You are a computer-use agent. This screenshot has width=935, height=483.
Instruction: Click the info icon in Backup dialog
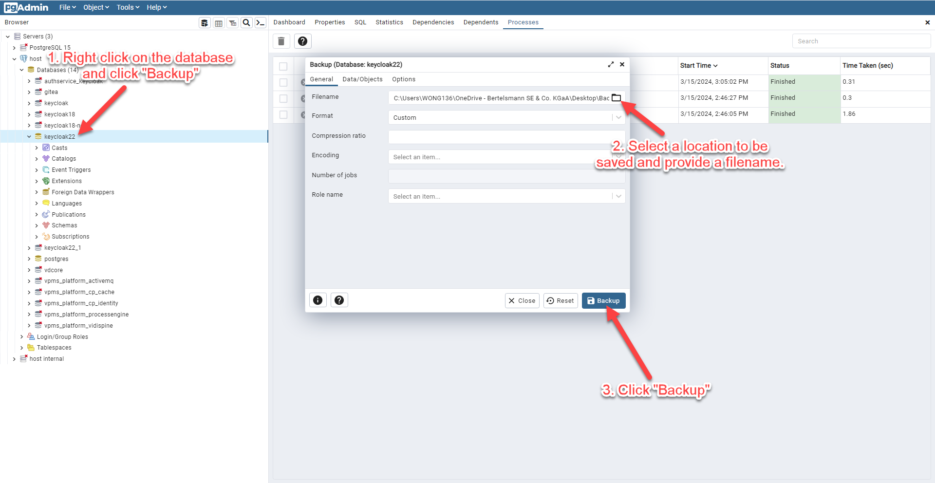coord(318,300)
